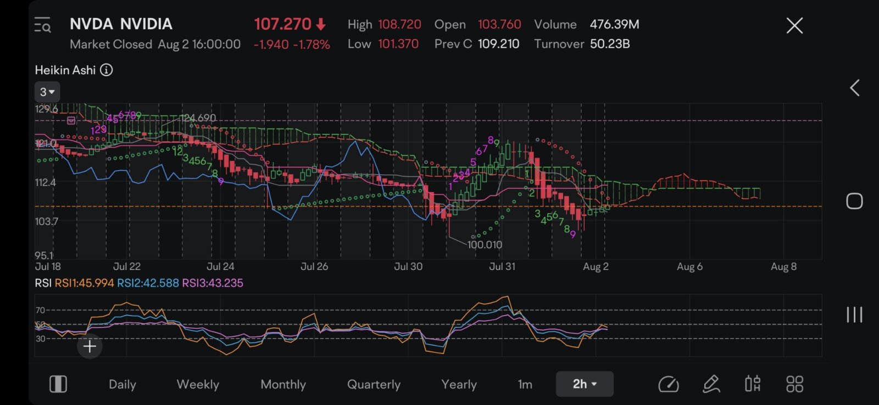Switch to the Yearly timeframe
This screenshot has width=879, height=405.
pos(459,384)
